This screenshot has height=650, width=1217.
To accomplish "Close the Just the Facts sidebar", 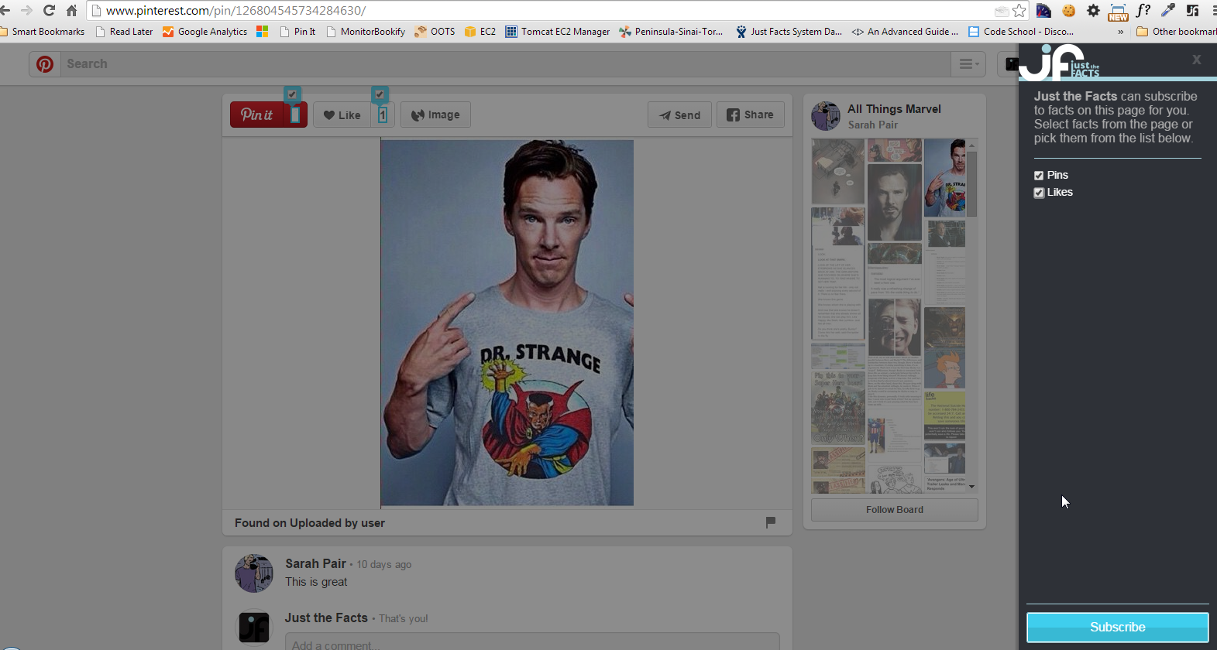I will coord(1197,60).
